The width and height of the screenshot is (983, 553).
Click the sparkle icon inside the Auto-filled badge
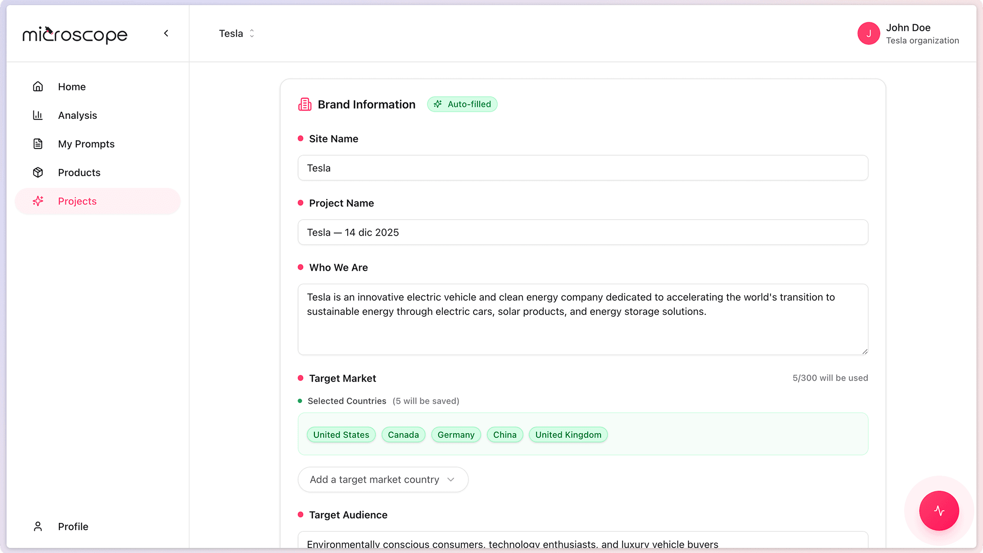[438, 104]
